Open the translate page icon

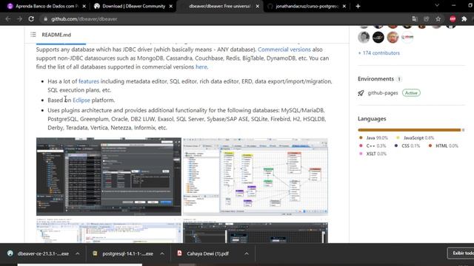point(415,19)
